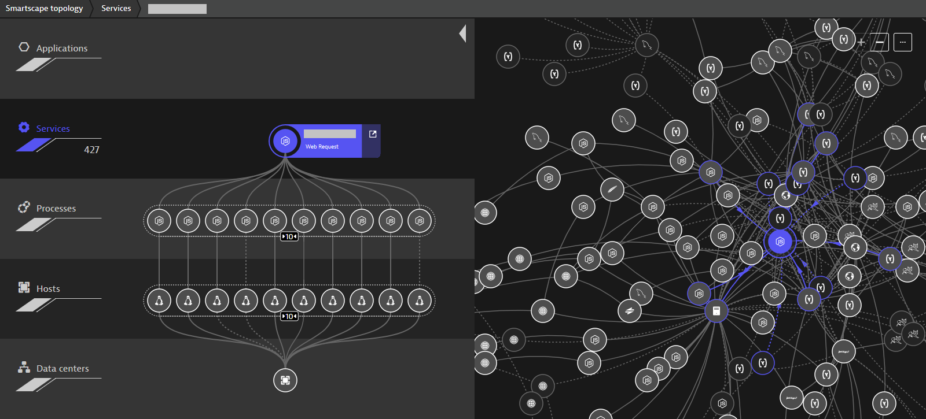
Task: Select the last Linux host node
Action: [420, 301]
